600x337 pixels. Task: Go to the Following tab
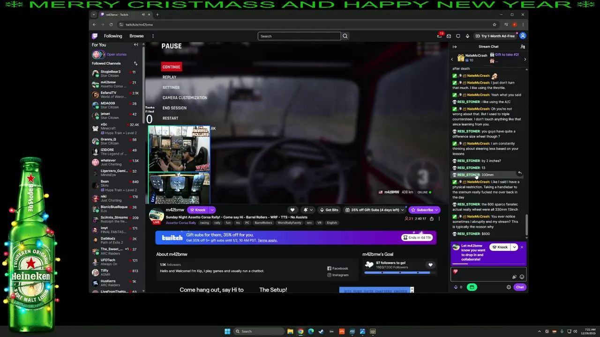click(x=113, y=36)
